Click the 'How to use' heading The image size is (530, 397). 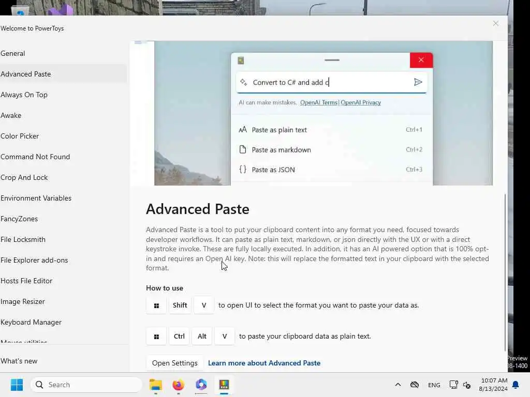tap(165, 288)
